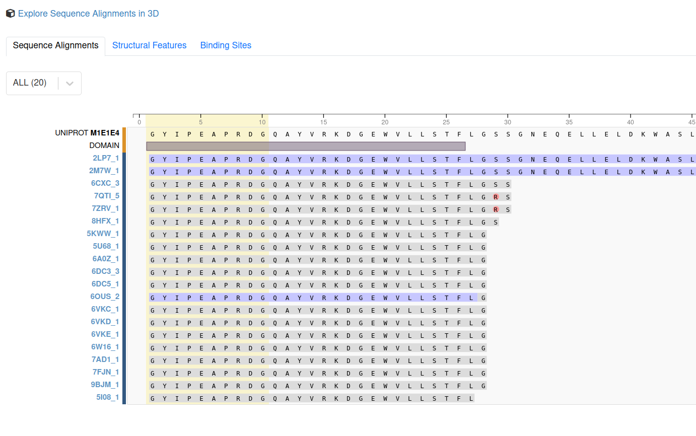Click the gray 8HFX_1 alignment sequence bar

[324, 222]
